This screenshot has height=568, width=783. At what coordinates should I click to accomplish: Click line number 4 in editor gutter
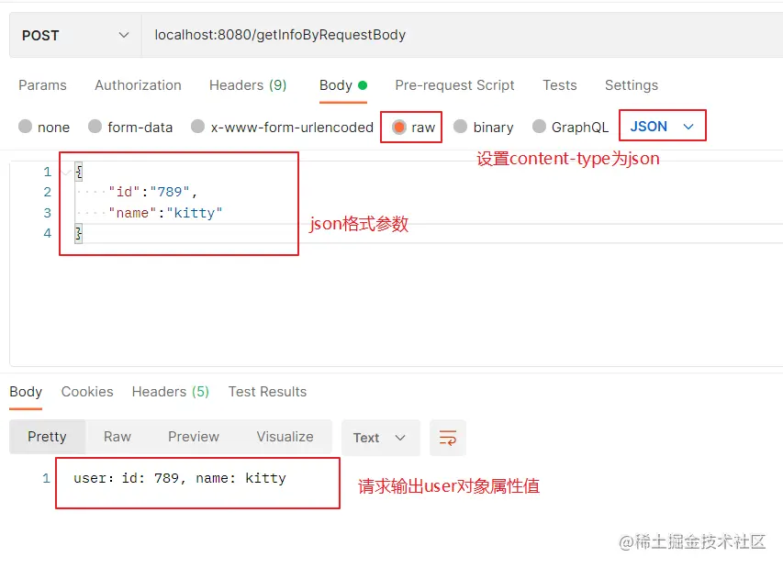pyautogui.click(x=48, y=233)
